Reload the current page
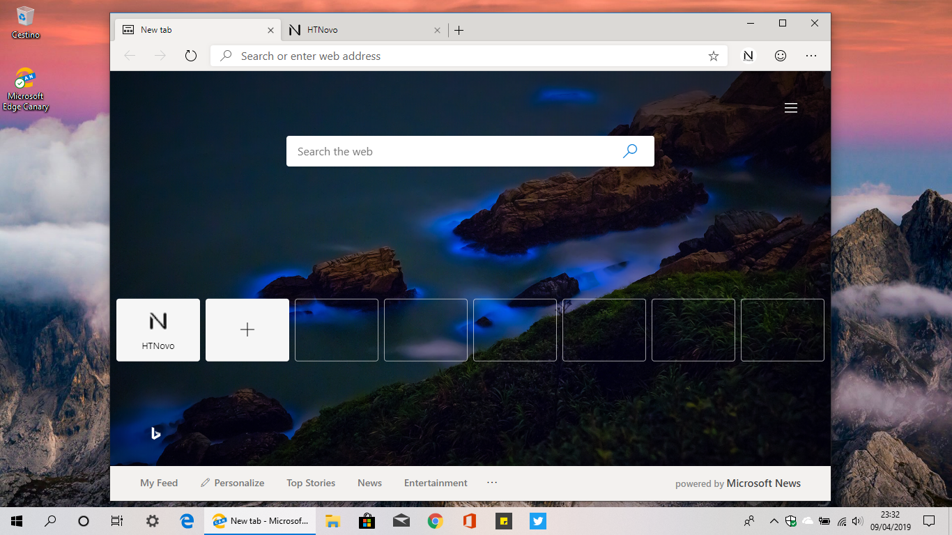Viewport: 952px width, 535px height. pyautogui.click(x=191, y=56)
